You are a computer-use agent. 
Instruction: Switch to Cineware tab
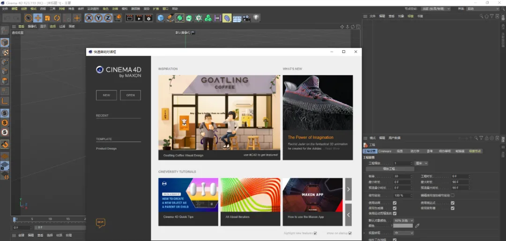[385, 151]
